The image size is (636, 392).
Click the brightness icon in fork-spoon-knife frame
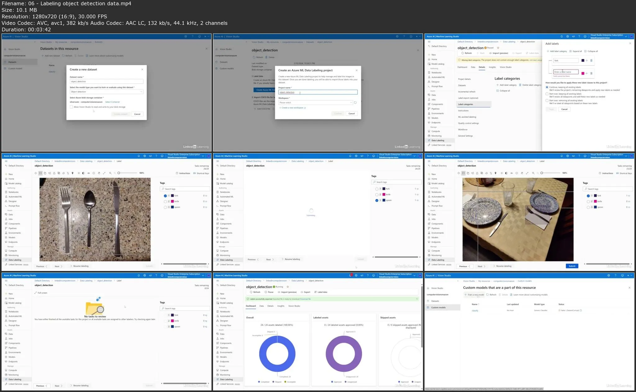pyautogui.click(x=79, y=173)
